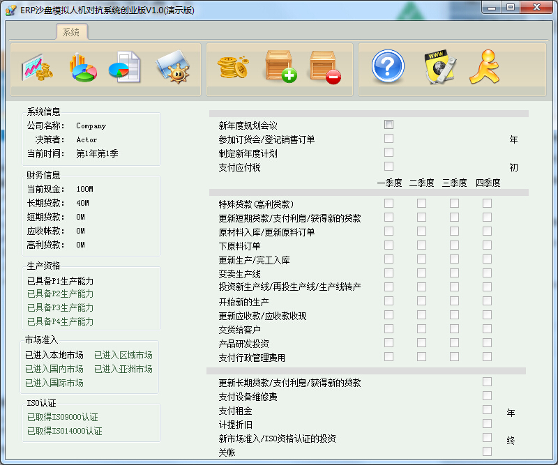
Task: Click the 已进入亚洲市场 label
Action: coord(123,369)
